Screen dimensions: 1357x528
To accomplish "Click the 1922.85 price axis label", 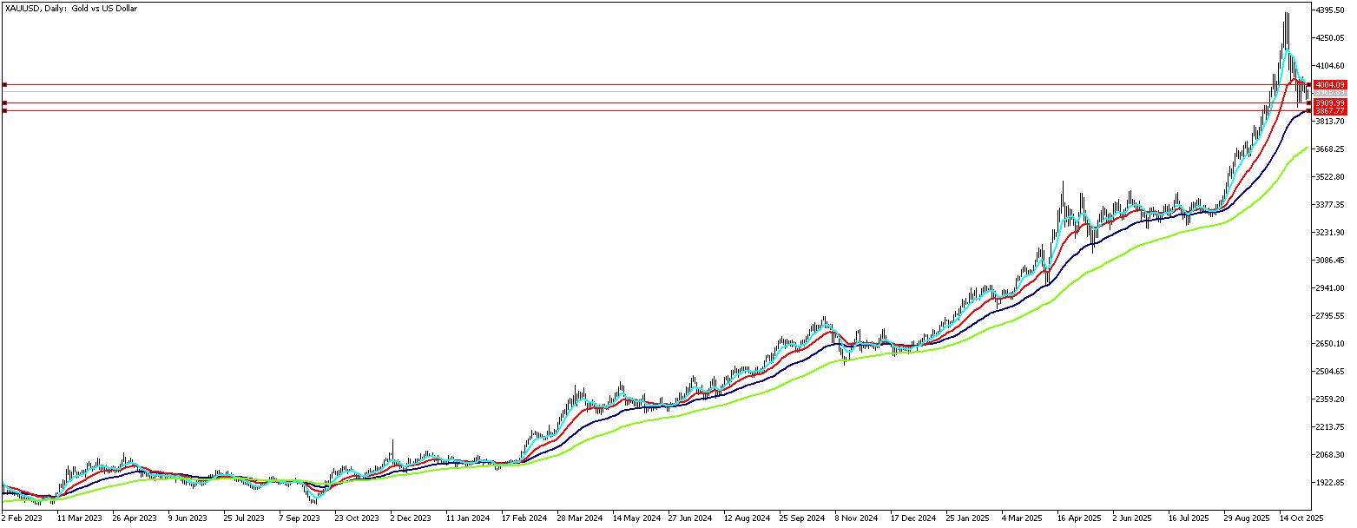I will coord(1331,483).
